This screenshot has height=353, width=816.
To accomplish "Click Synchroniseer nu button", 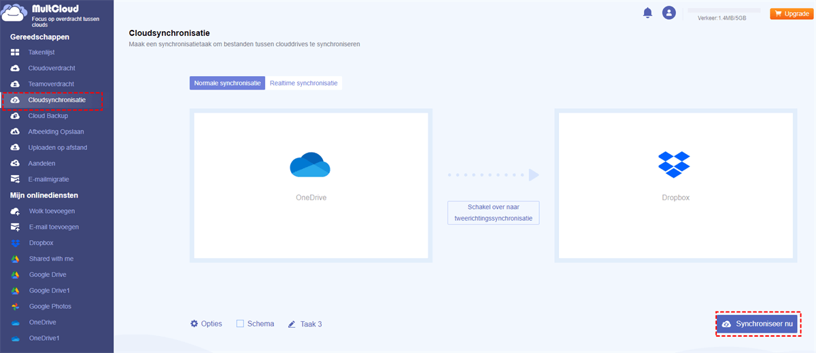I will tap(757, 324).
